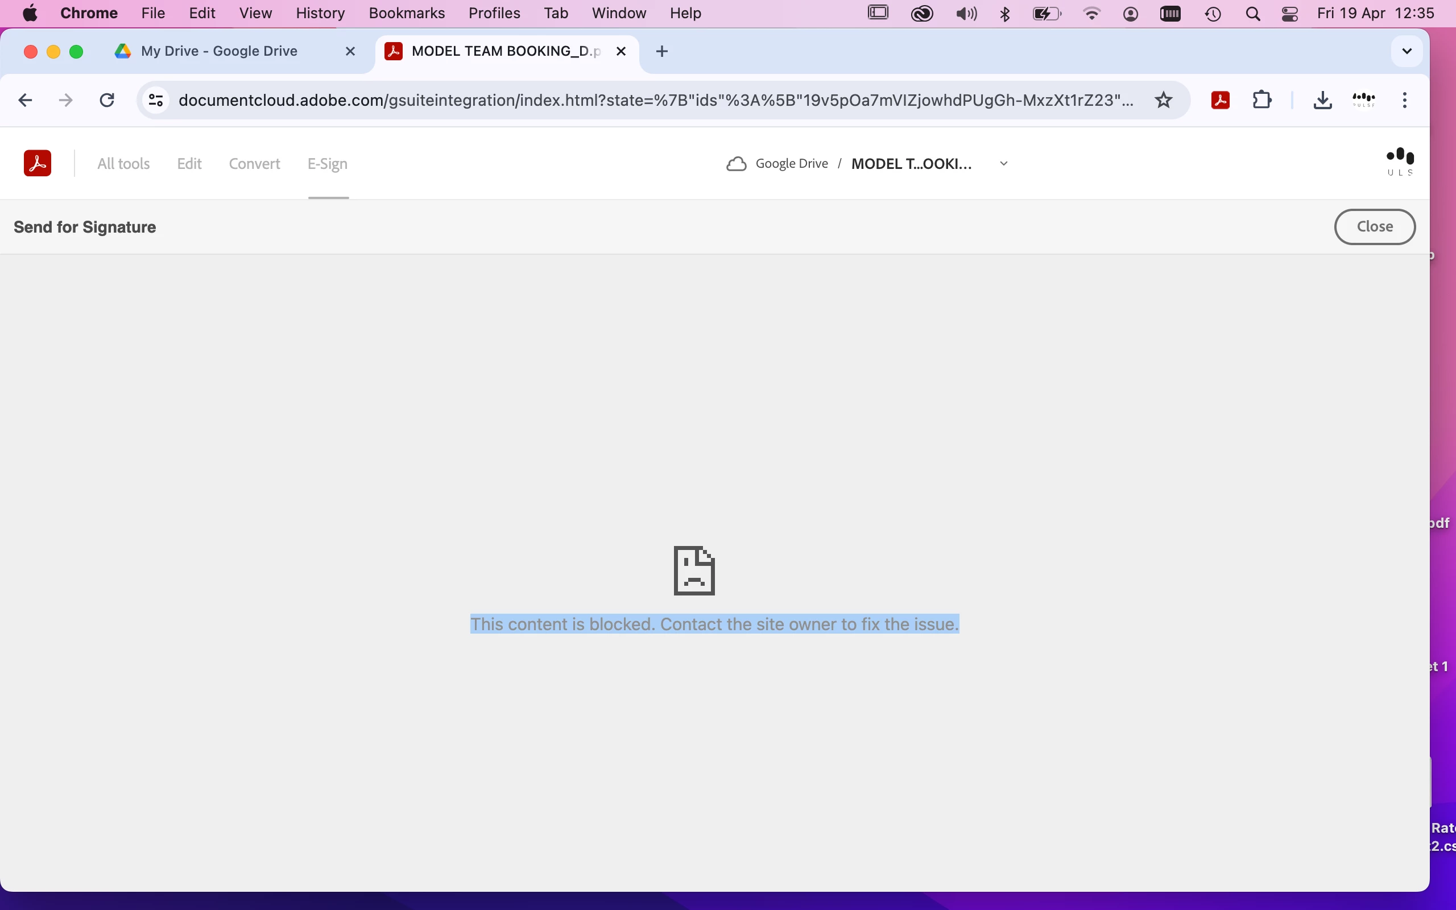Expand the tab search dropdown arrow
This screenshot has width=1456, height=910.
click(x=1407, y=51)
